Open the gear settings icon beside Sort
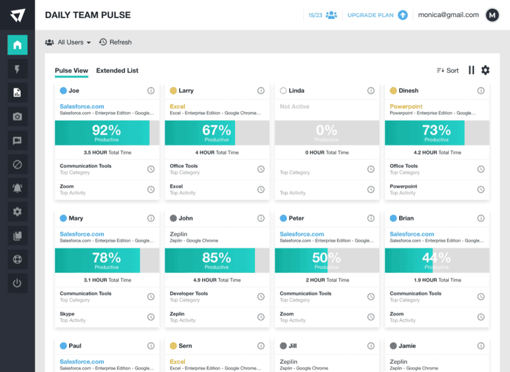 point(485,71)
